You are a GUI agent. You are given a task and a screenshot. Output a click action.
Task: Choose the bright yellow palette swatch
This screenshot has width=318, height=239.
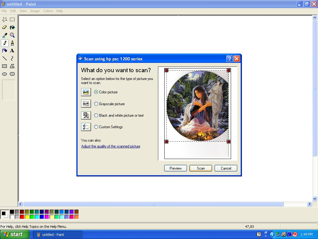tap(27, 217)
